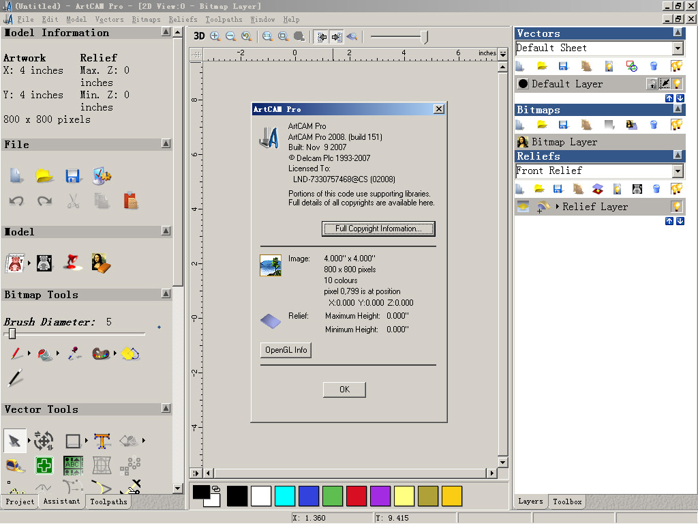Expand the Relief Layer arrow

click(x=557, y=207)
